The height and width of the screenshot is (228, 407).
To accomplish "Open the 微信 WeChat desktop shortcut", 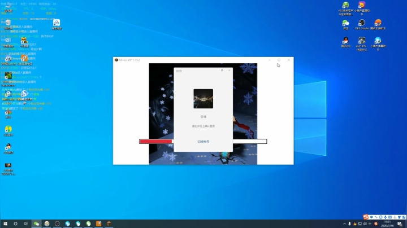I will [346, 25].
